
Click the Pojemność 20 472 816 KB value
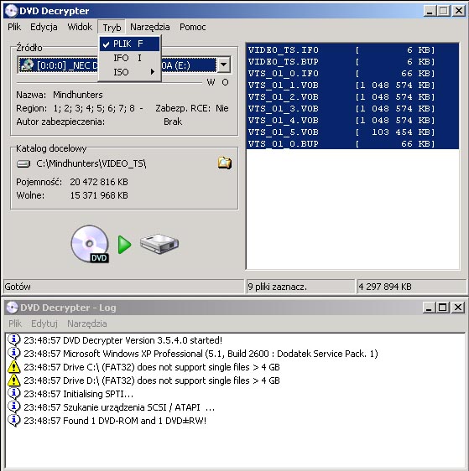(99, 182)
